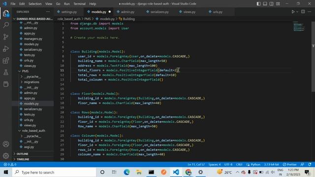Open managers.py in explorer
315x177 pixels.
tap(33, 39)
